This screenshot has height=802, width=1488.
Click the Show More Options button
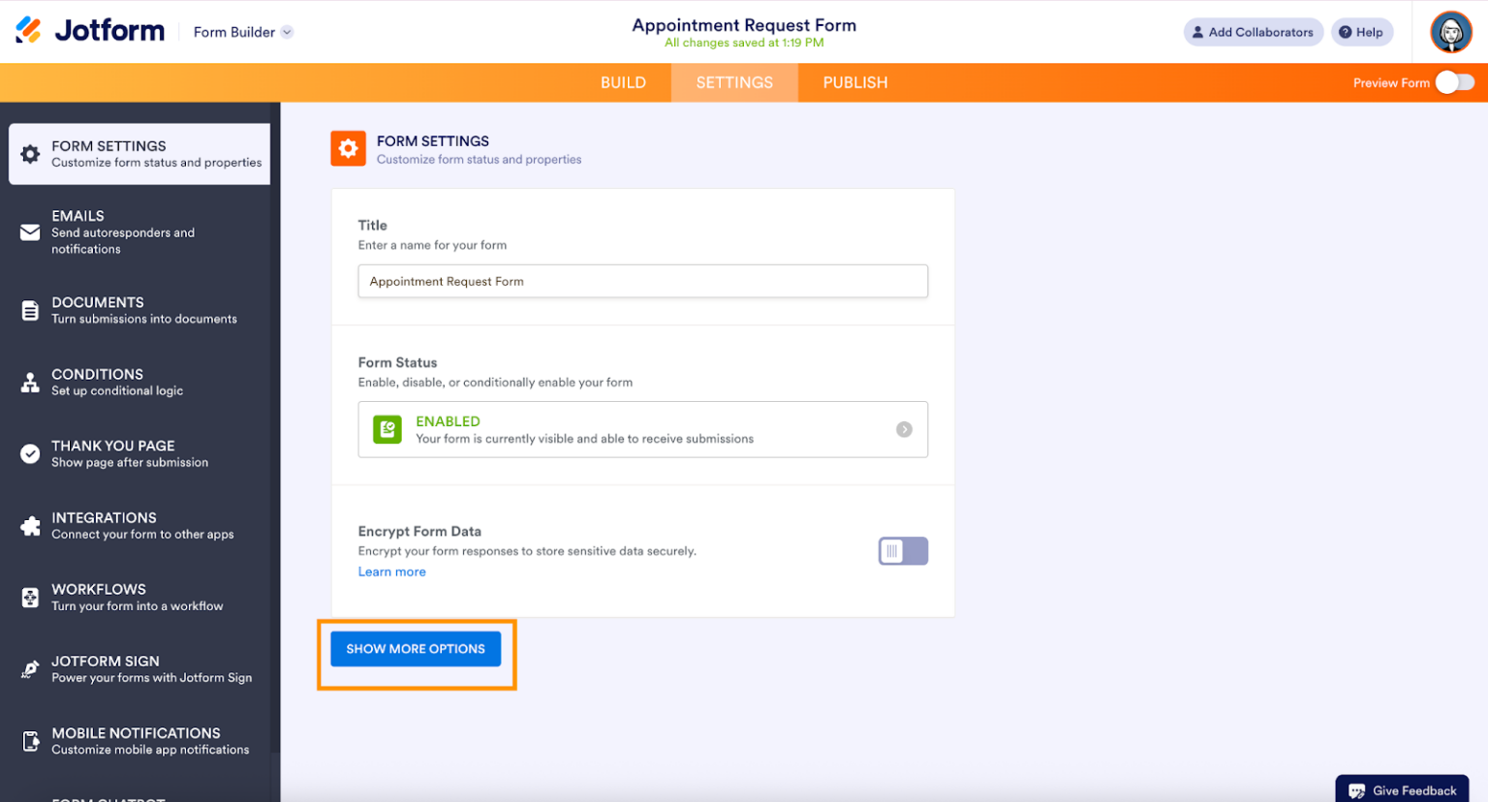415,648
